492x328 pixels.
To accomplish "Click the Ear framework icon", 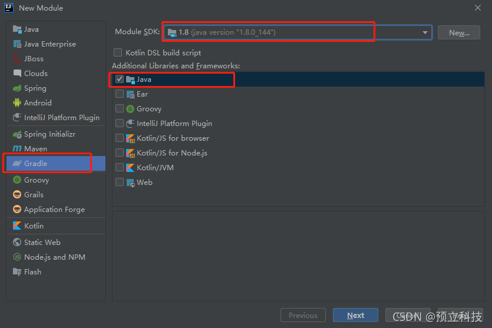I will click(130, 94).
